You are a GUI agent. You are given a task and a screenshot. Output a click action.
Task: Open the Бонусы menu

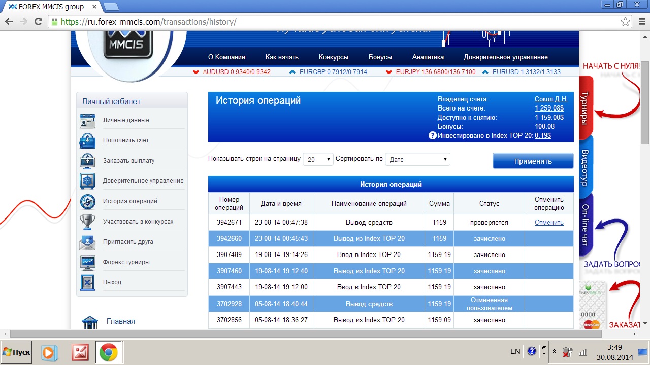click(x=380, y=57)
